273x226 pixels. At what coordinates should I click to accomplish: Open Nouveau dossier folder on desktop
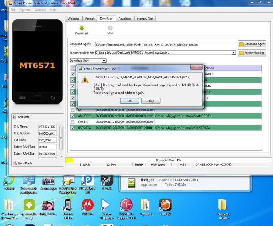click(224, 209)
